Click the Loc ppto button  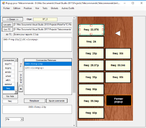pos(7,25)
